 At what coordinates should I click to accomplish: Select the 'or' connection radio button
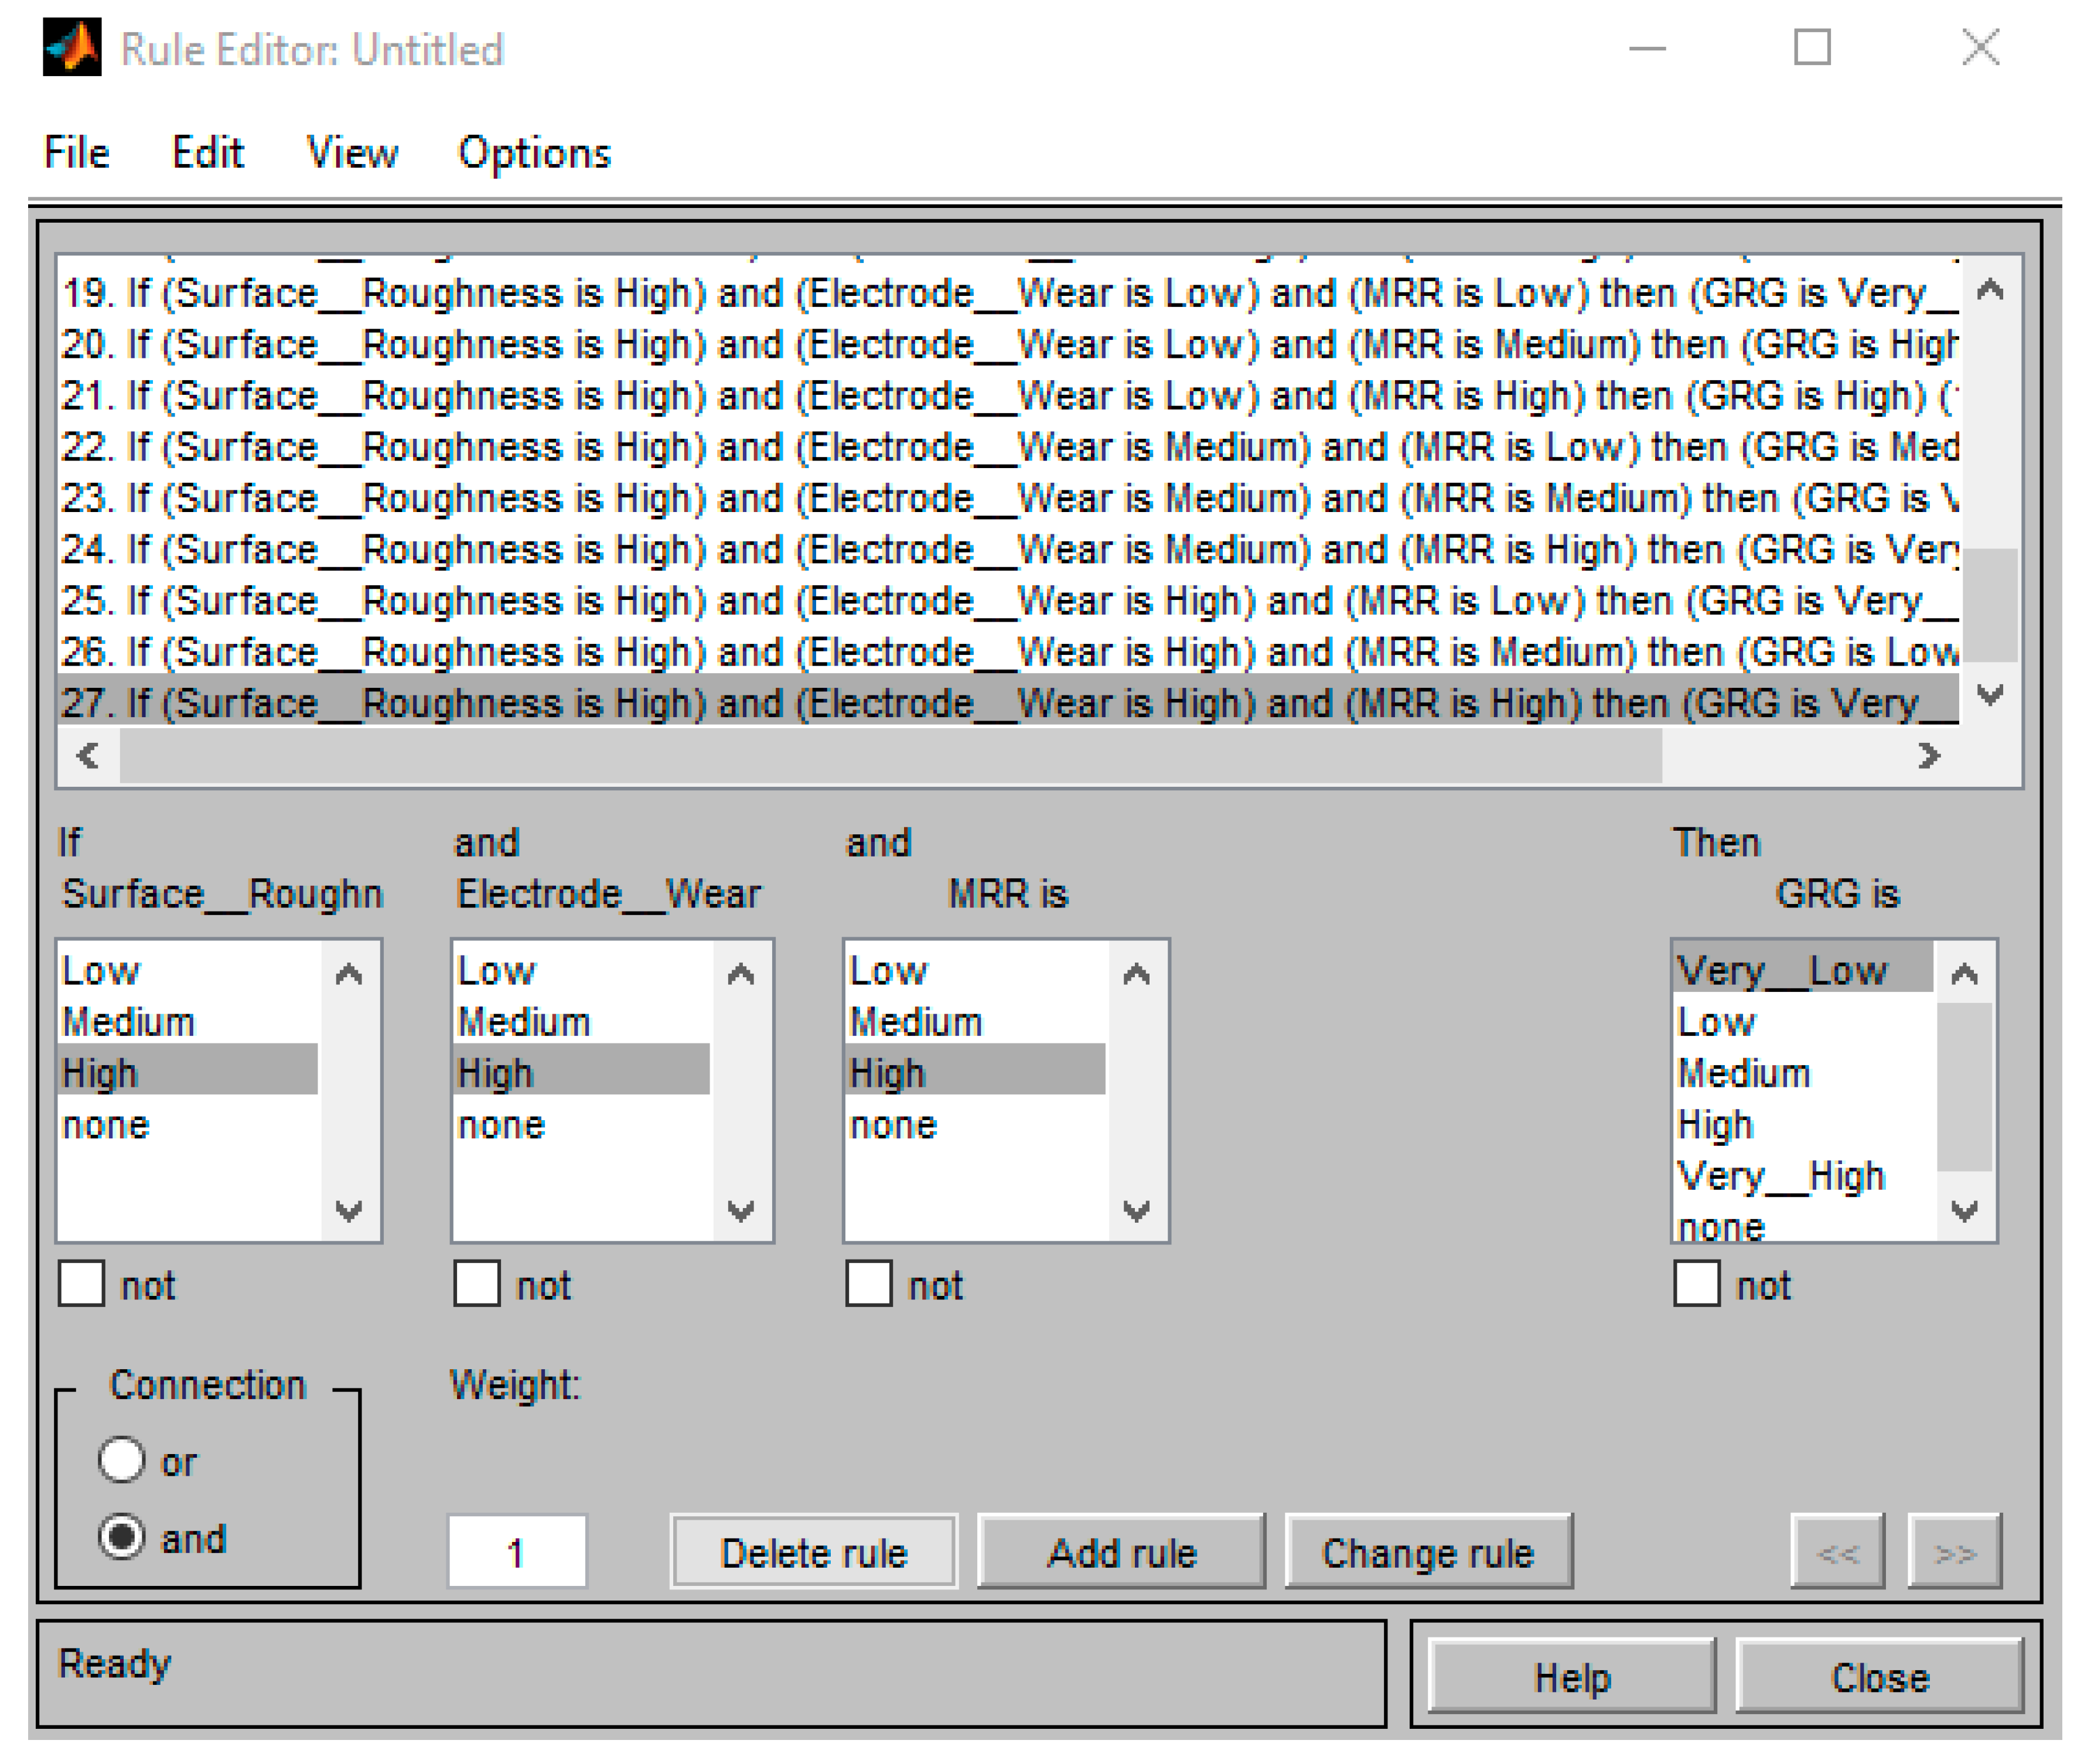(x=122, y=1460)
